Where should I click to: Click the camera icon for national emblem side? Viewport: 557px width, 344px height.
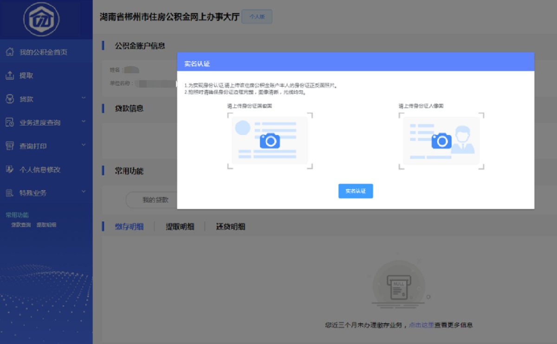pos(270,140)
